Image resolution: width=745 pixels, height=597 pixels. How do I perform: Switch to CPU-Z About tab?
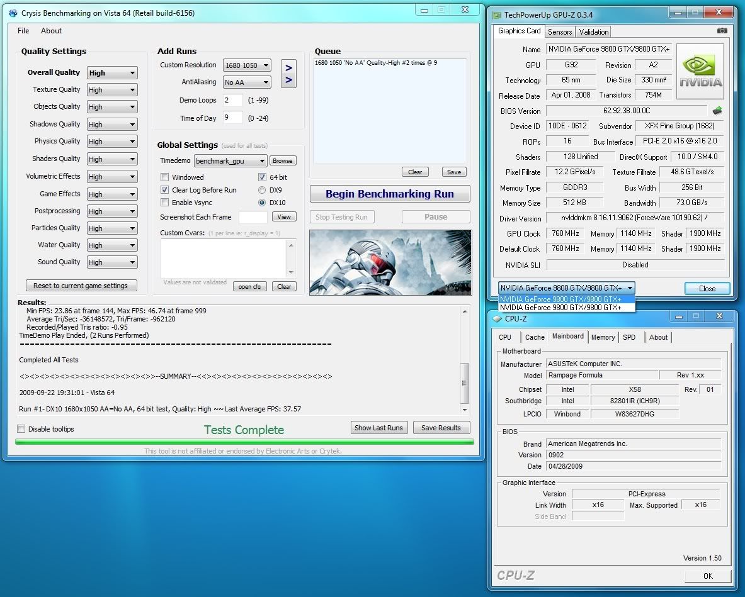(x=659, y=337)
